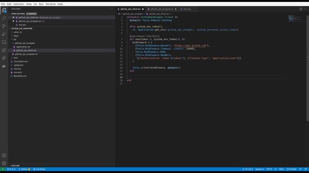309x173 pixels.
Task: Open the Docker view in the activity bar
Action: tap(4, 66)
